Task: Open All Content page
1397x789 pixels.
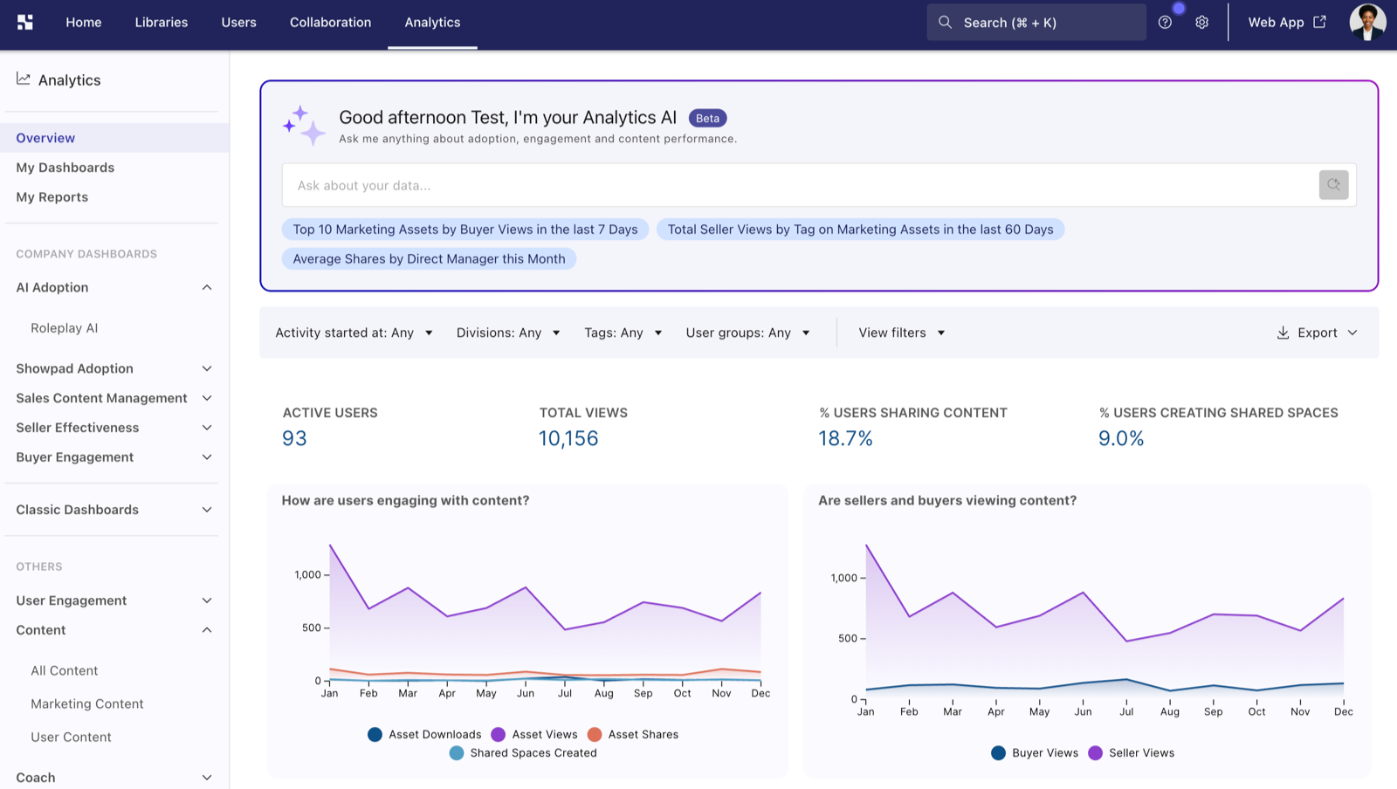Action: (65, 671)
